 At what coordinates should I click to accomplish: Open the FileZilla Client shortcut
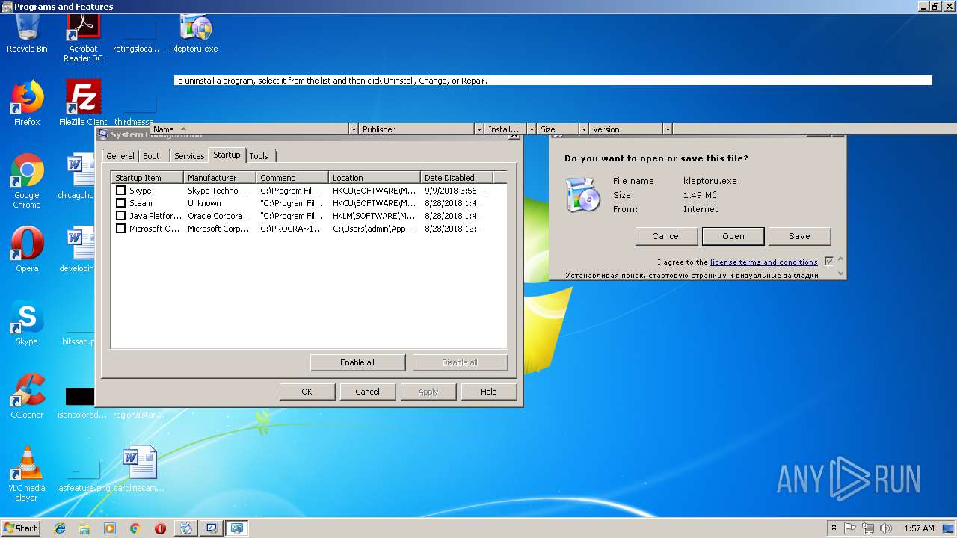pos(83,103)
